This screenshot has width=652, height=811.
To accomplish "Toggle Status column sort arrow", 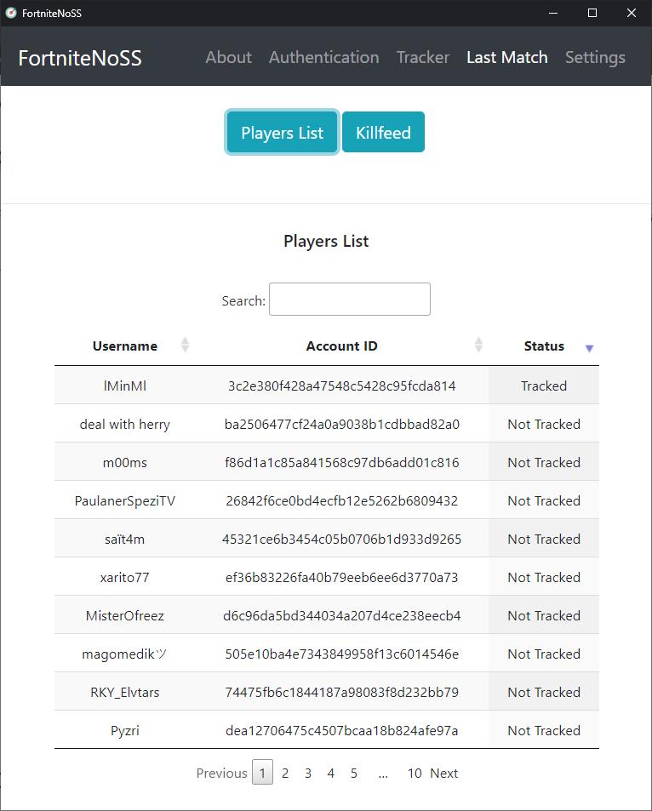I will (589, 349).
